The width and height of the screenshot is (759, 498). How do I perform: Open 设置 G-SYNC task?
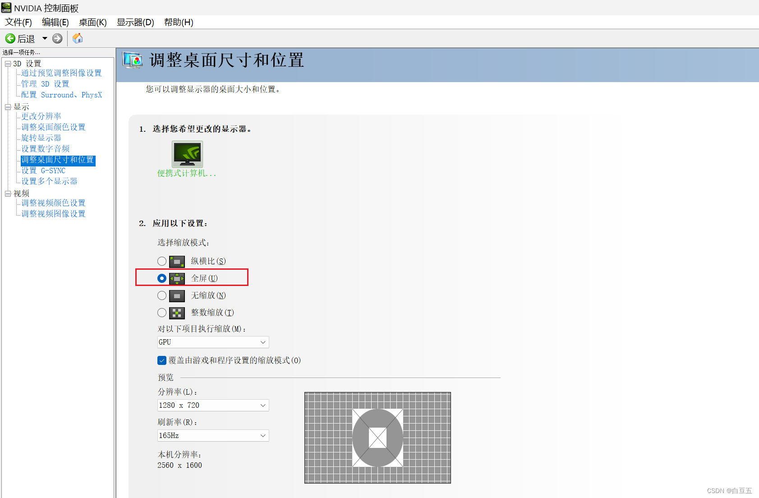coord(43,171)
